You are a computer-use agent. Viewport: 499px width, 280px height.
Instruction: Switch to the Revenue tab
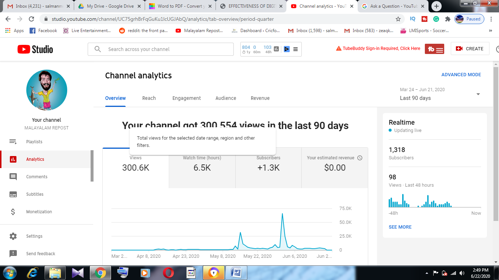(x=260, y=98)
